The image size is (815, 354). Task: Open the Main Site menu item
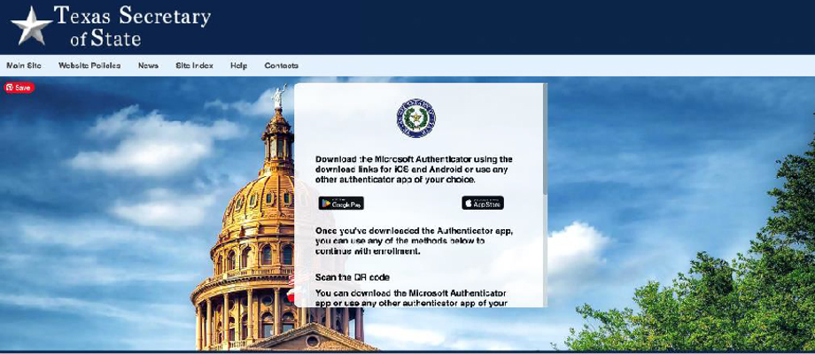24,65
